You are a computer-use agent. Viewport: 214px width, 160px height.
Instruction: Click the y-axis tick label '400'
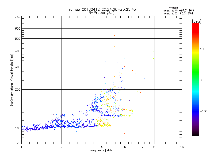click(x=18, y=51)
